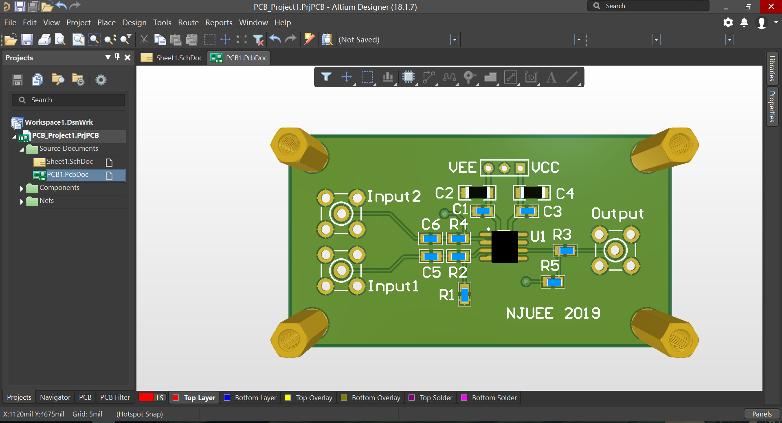Click the Panels button

[x=762, y=414]
